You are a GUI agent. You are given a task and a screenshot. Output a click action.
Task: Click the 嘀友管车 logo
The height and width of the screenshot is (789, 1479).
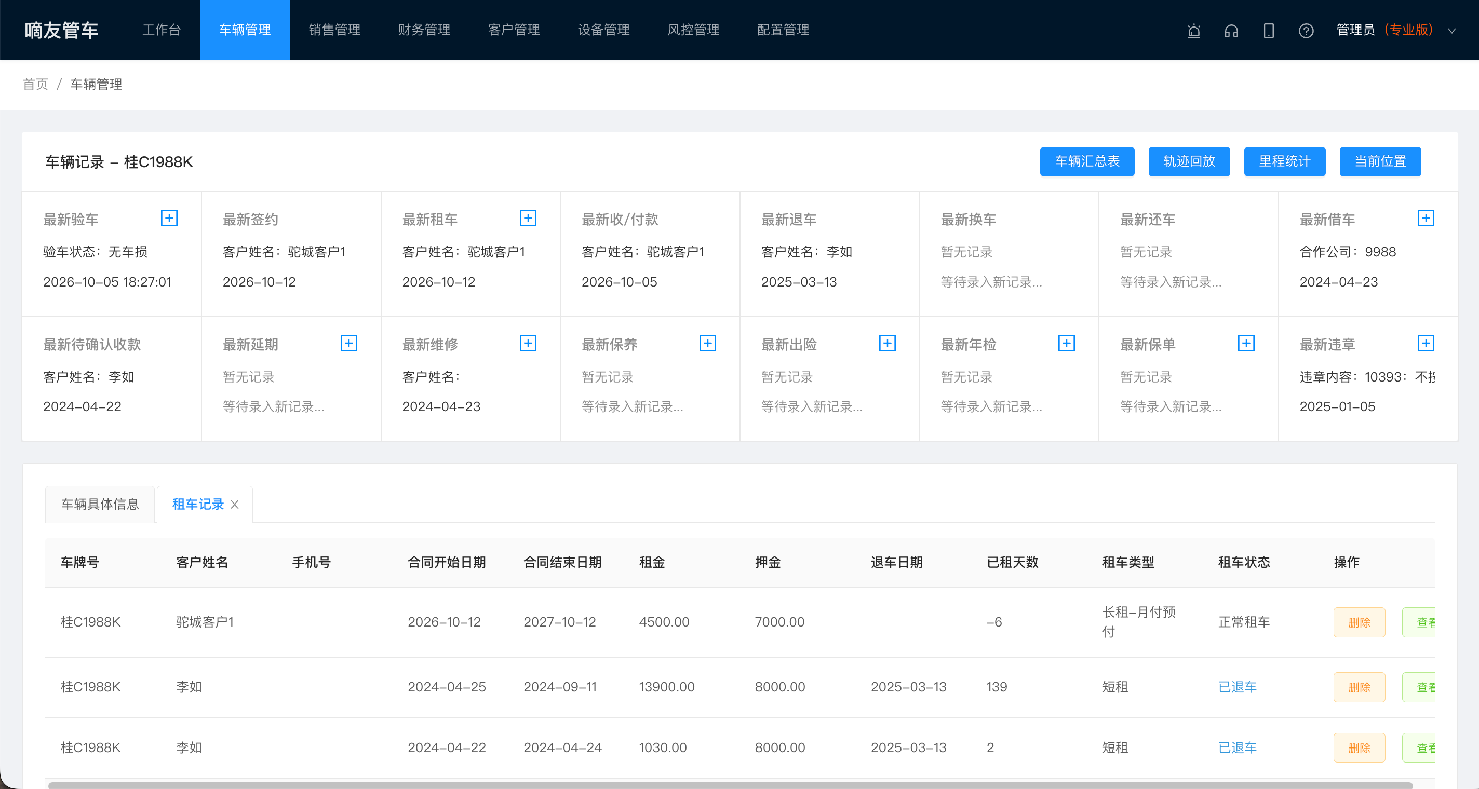point(61,30)
